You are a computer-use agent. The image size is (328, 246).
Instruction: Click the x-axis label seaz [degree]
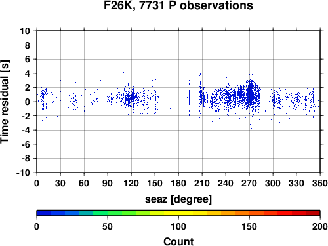pos(178,199)
